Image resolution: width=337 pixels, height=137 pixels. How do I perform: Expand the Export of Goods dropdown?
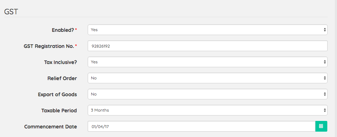click(207, 94)
